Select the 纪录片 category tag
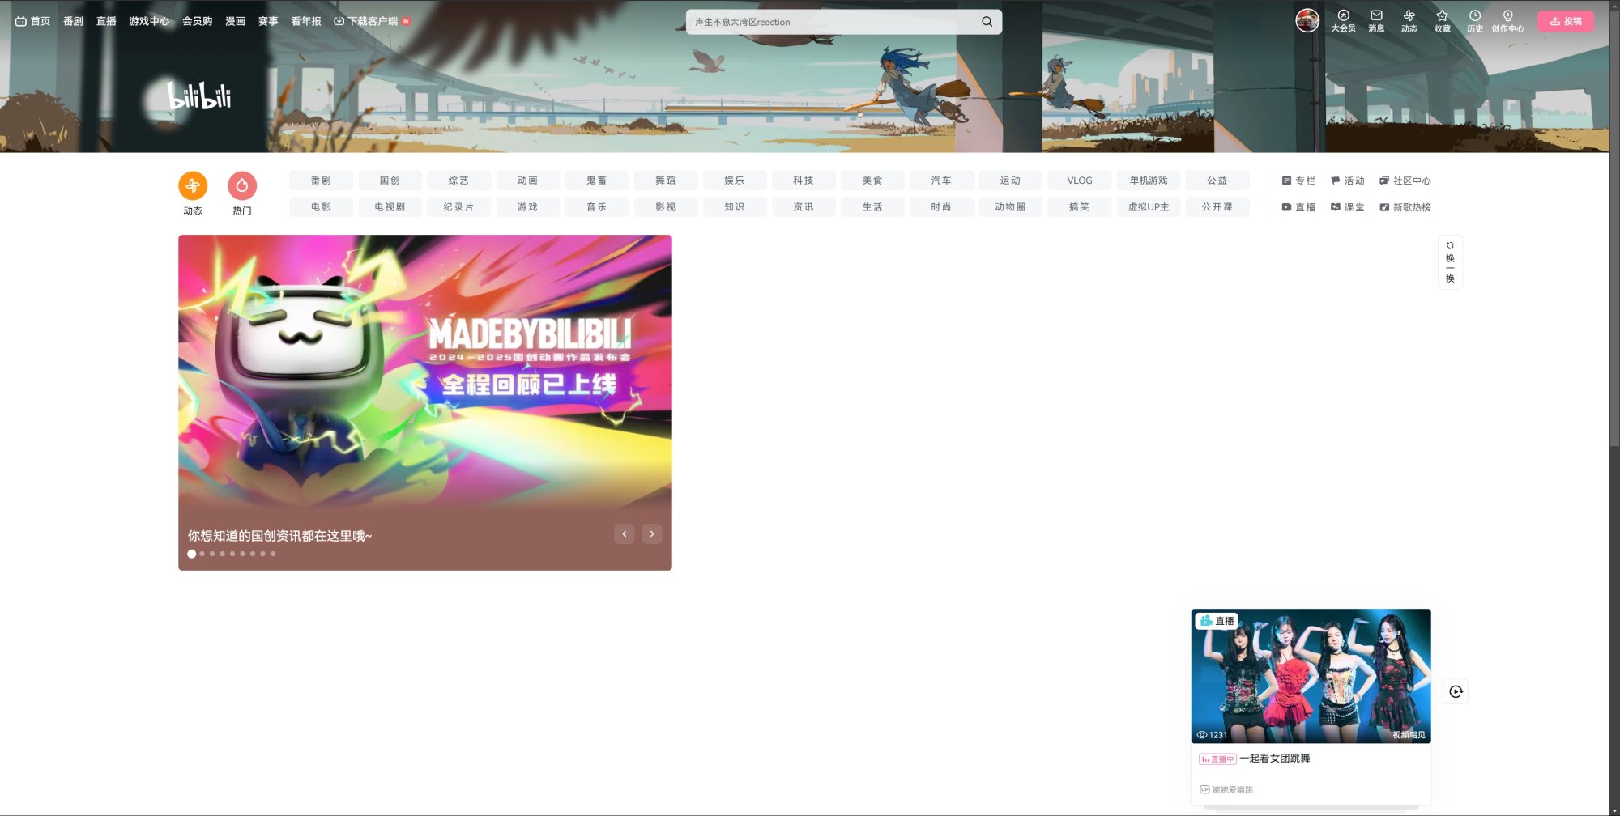This screenshot has width=1620, height=816. click(458, 207)
